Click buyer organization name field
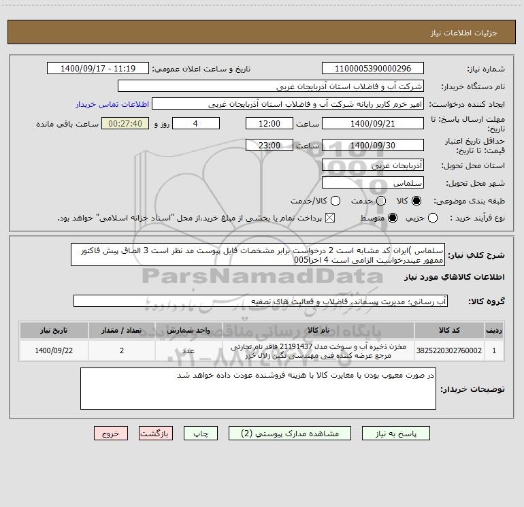Screen dimensions: 524x507 (x=271, y=86)
